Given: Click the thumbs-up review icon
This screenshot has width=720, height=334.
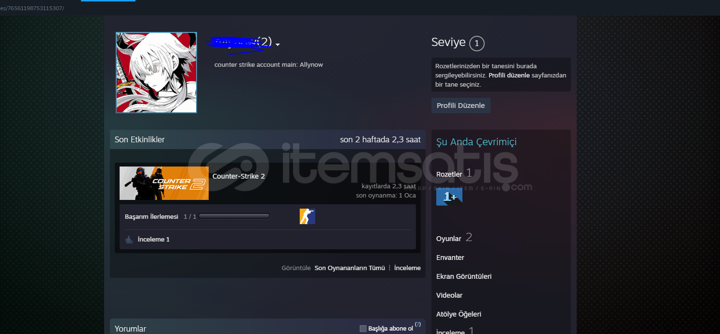Looking at the screenshot, I should (129, 239).
